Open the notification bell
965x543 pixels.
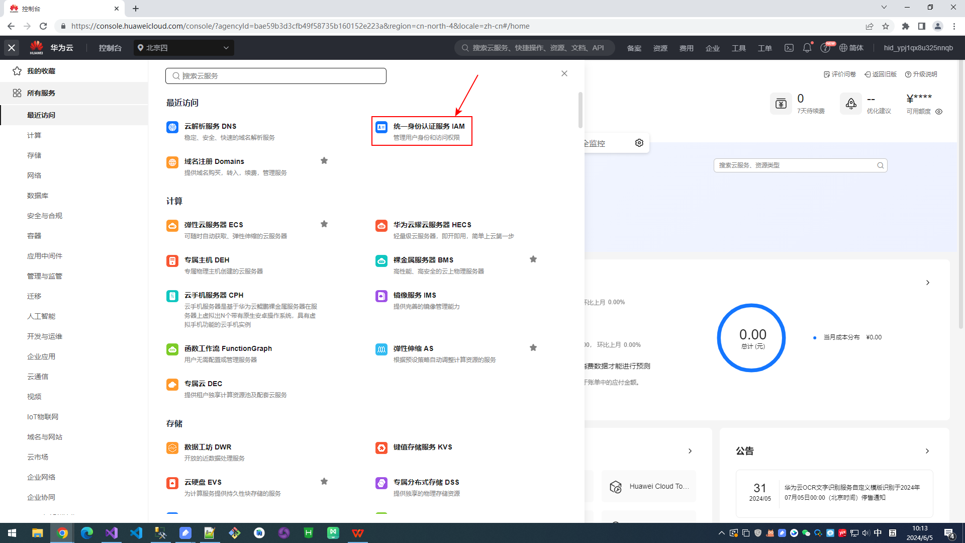pyautogui.click(x=807, y=48)
